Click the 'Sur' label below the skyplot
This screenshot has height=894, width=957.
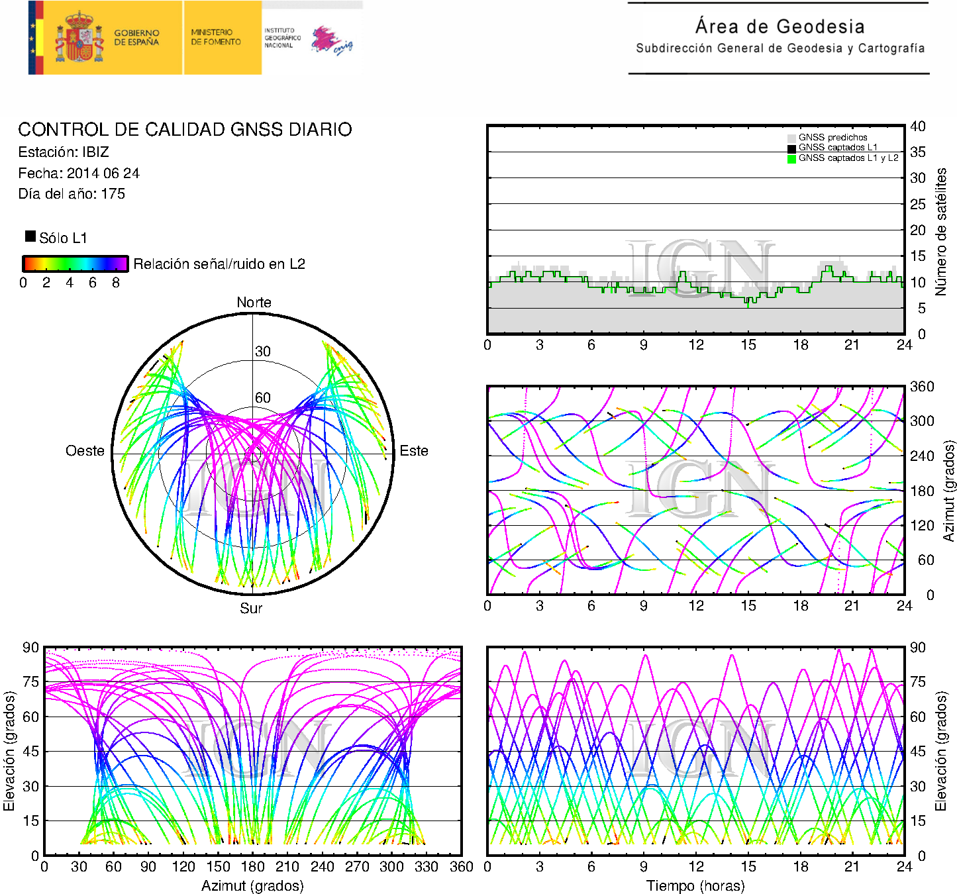pyautogui.click(x=251, y=608)
